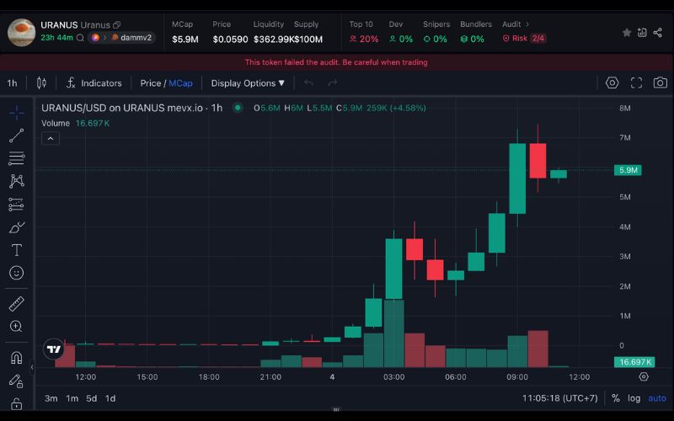The height and width of the screenshot is (421, 674).
Task: Toggle log scale mode
Action: coord(634,398)
